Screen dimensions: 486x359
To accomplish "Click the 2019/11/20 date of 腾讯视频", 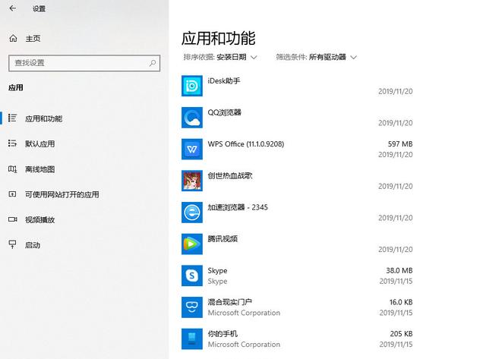I will [396, 250].
